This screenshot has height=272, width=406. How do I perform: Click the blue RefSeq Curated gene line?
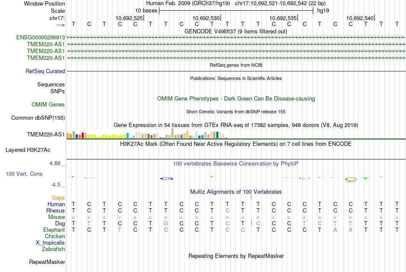coord(236,71)
